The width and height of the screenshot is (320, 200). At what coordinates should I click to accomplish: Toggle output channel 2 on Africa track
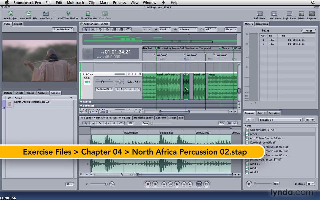point(121,89)
